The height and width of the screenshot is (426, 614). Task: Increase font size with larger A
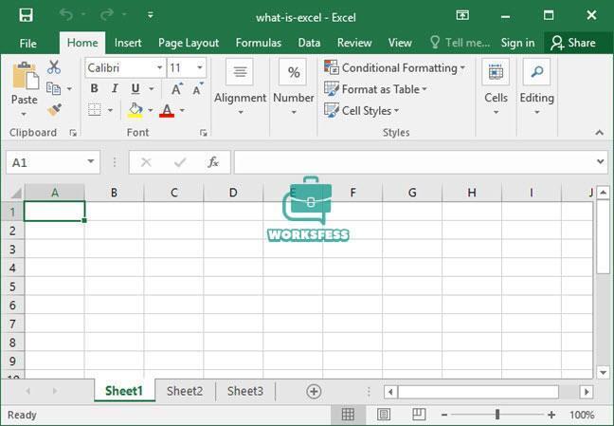click(x=177, y=89)
